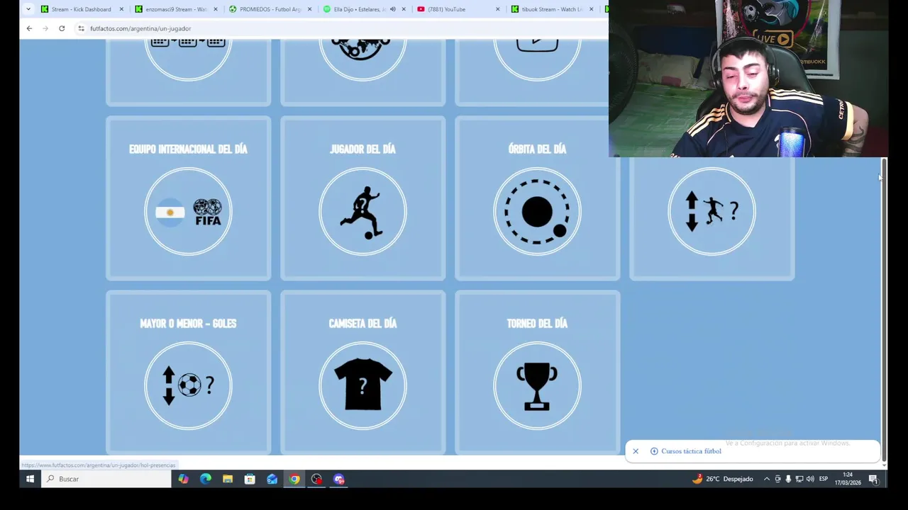
Task: Mute audio on Ella Dijo tab
Action: (393, 9)
